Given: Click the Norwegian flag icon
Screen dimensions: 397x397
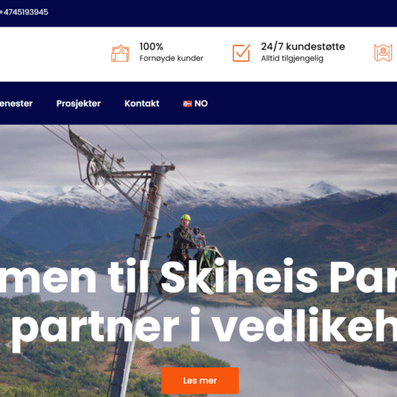Looking at the screenshot, I should 187,104.
